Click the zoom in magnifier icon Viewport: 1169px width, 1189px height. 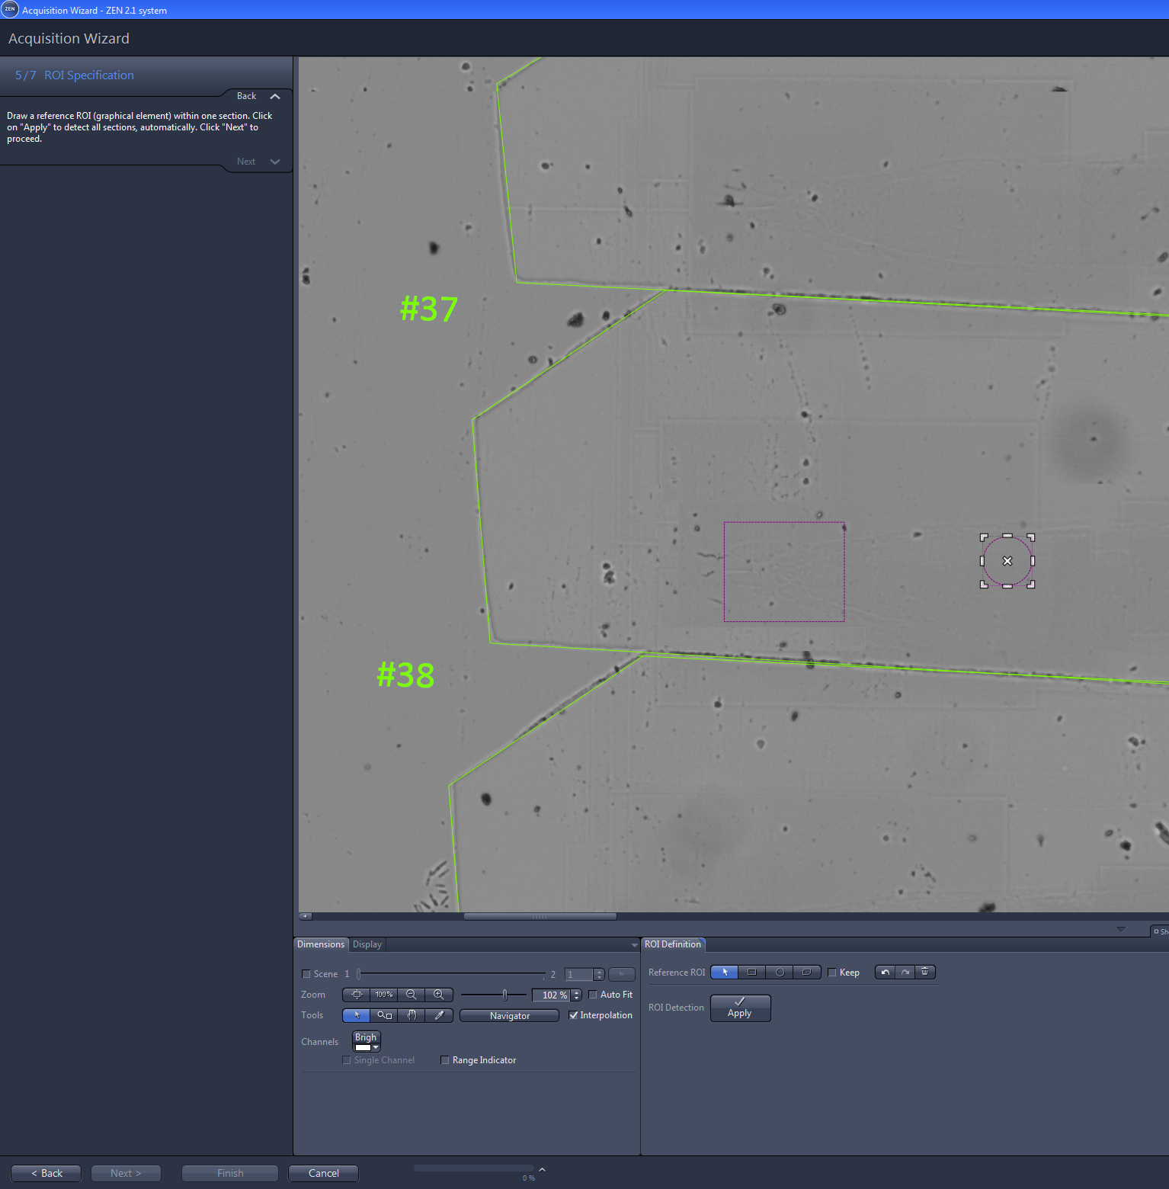[x=438, y=995]
